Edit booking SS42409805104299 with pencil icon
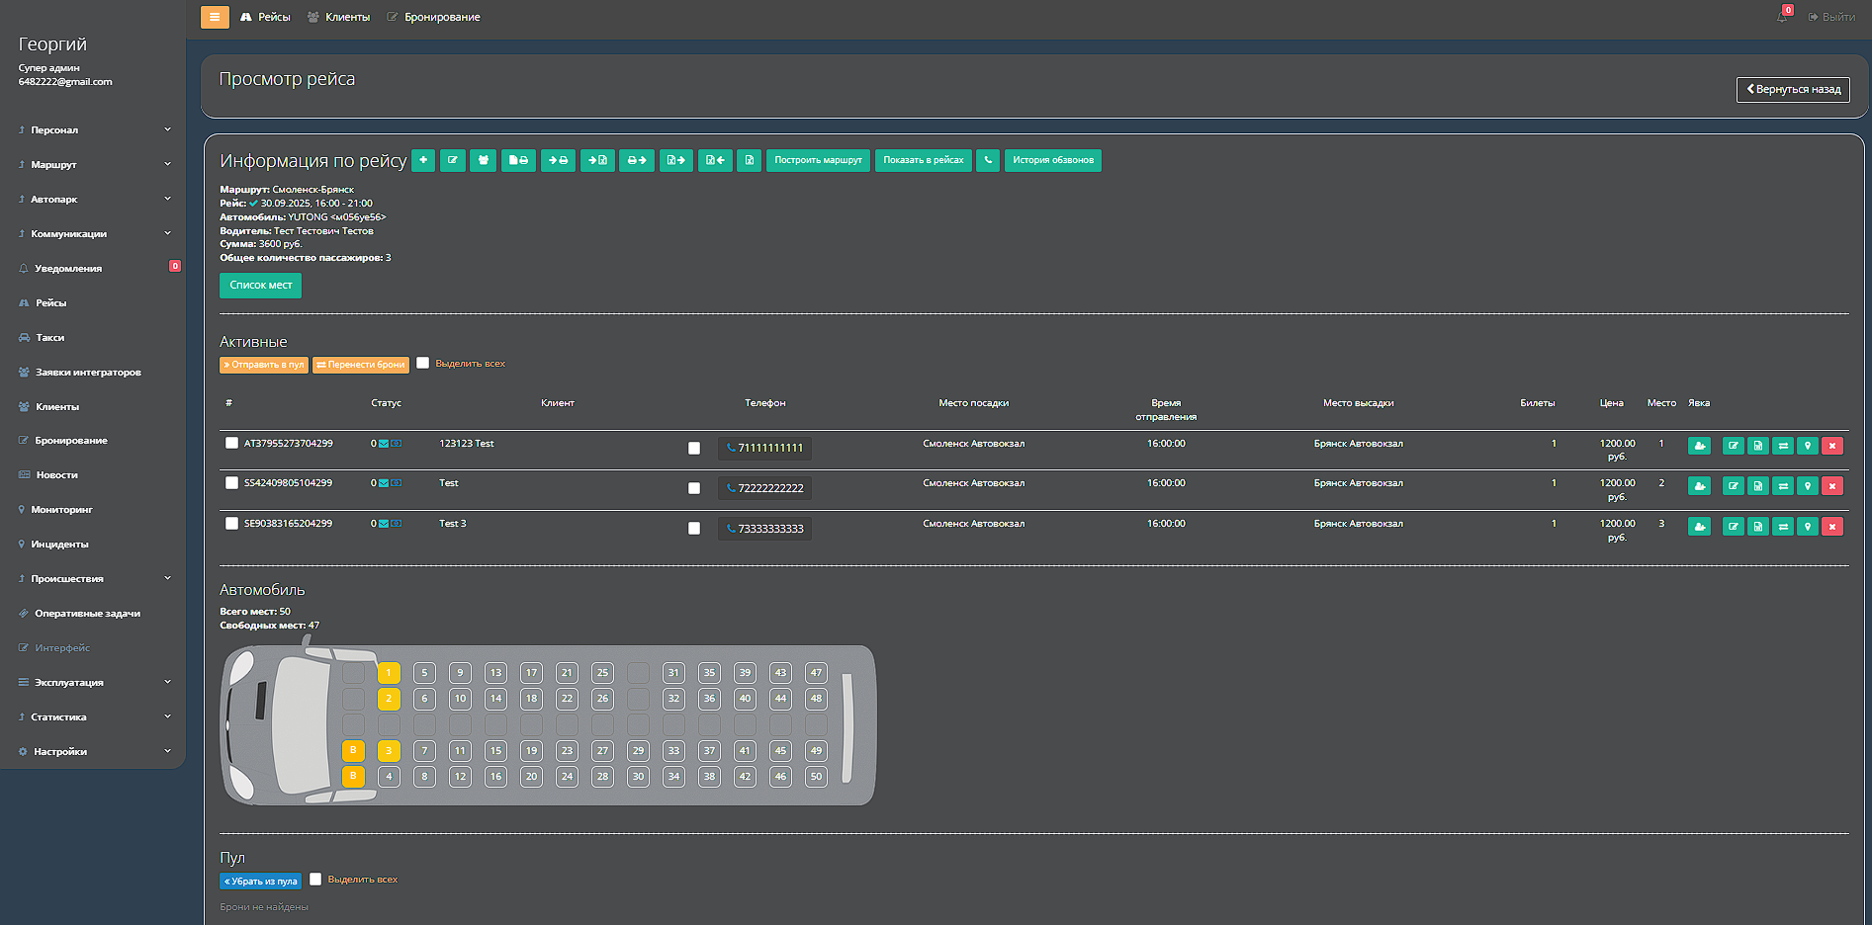The image size is (1872, 925). click(1733, 486)
